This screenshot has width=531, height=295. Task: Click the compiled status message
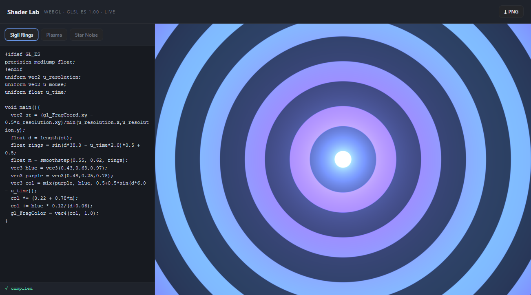(x=22, y=288)
